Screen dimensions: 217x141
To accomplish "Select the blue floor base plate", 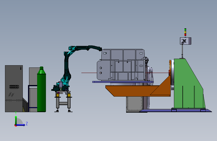I will tap(176, 111).
